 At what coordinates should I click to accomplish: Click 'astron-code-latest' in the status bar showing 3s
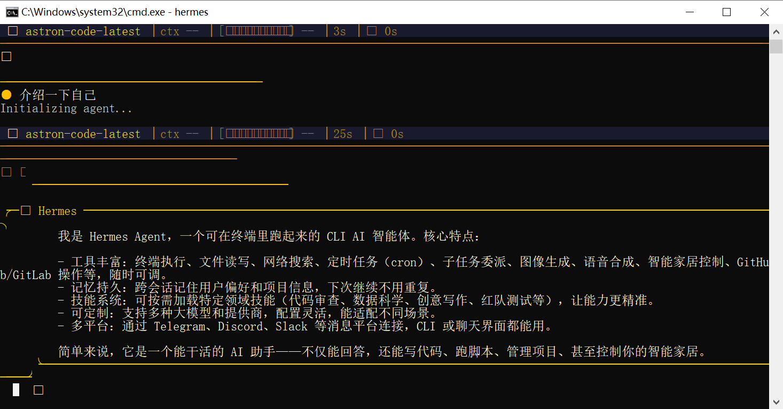click(83, 32)
